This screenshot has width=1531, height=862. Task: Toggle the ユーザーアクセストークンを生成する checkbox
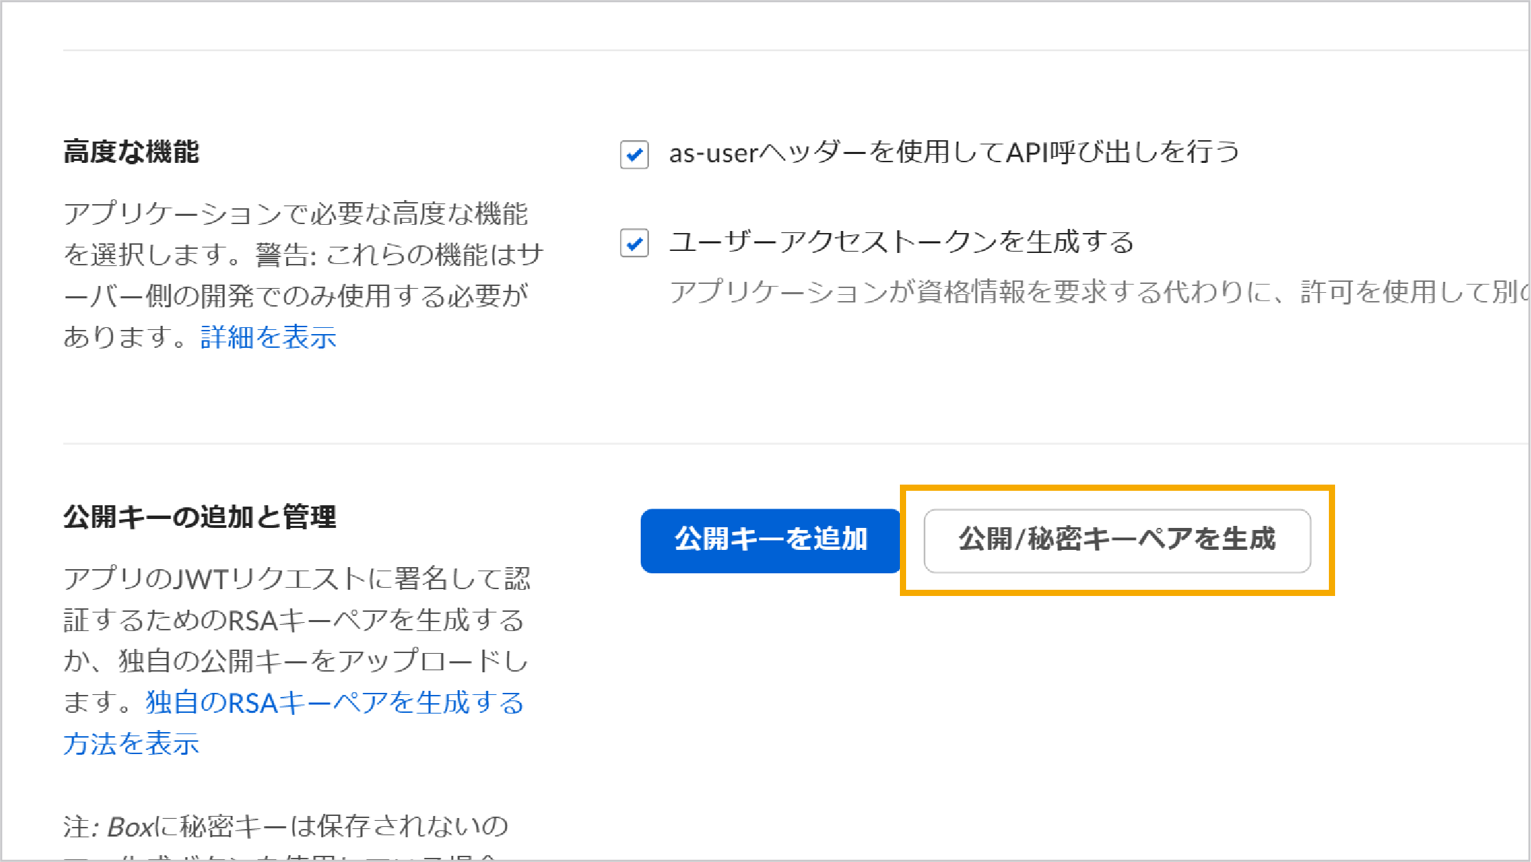634,243
